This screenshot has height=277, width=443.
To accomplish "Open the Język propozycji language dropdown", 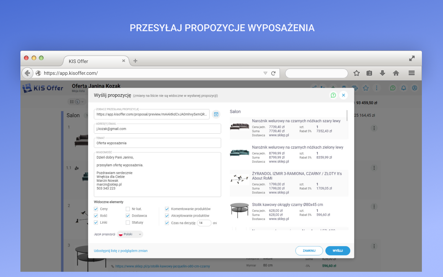I will tap(130, 234).
